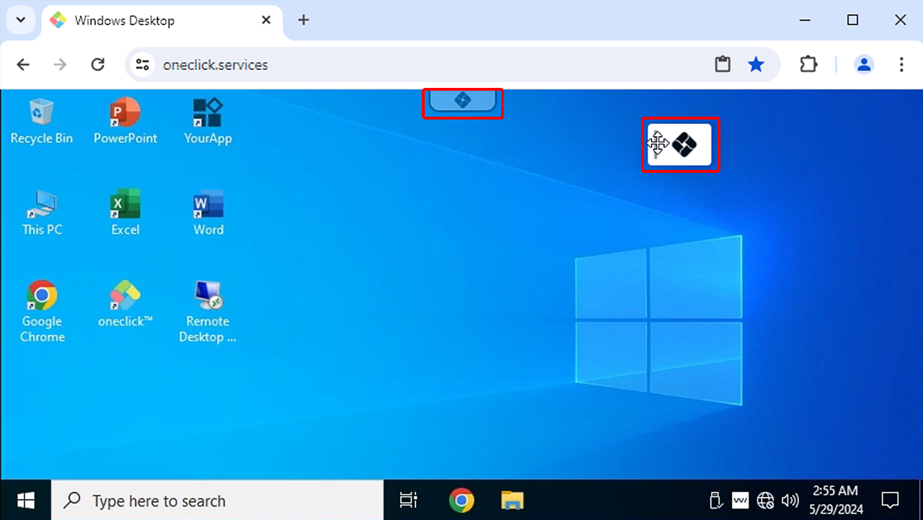Open Excel from the desktop
Screen dimensions: 923x520
(125, 210)
